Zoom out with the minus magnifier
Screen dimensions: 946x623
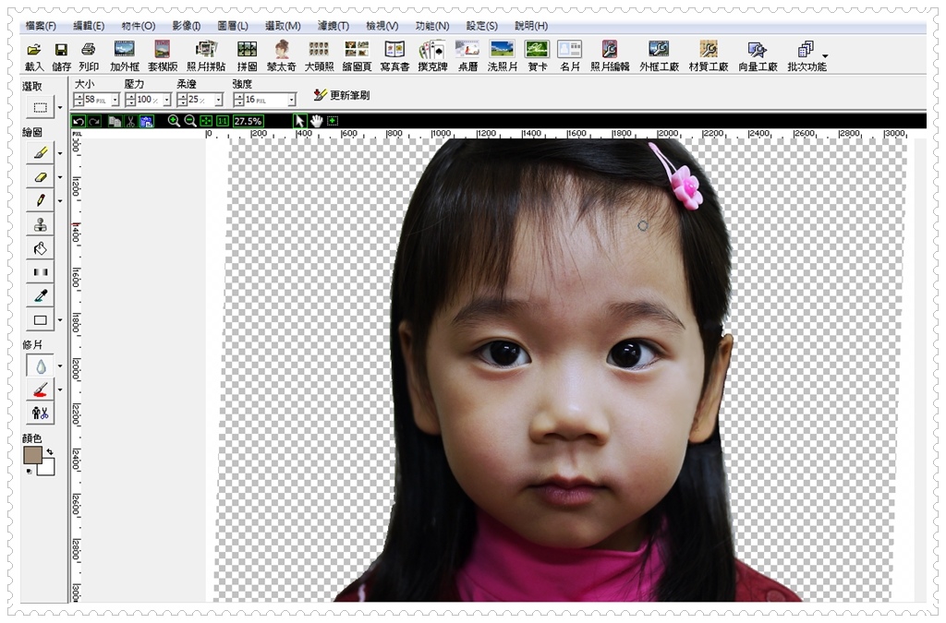190,121
